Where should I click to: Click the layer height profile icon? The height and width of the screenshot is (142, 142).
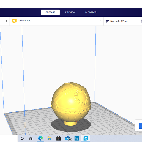pyautogui.click(x=107, y=21)
